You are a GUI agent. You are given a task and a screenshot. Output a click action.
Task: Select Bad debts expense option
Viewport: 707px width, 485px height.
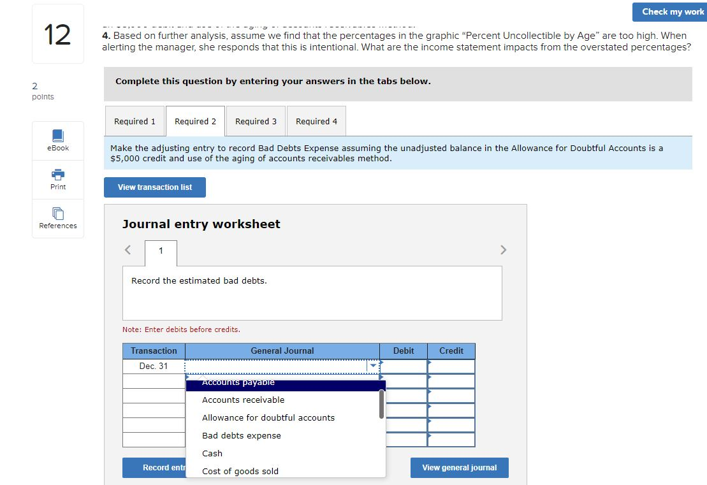click(x=282, y=435)
